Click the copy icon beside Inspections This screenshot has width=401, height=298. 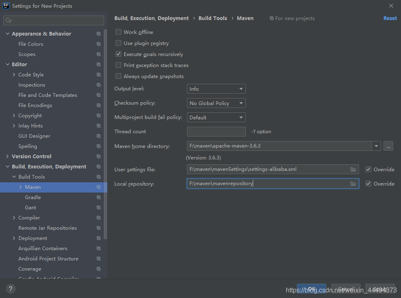[x=98, y=85]
